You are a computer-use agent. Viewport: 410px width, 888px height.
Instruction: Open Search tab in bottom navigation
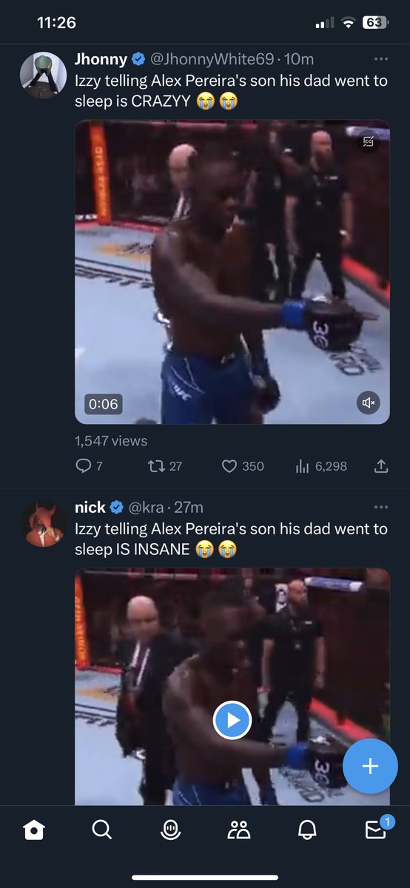[102, 831]
